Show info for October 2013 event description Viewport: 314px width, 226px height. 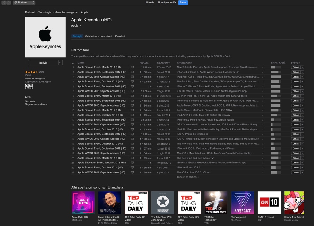(x=263, y=129)
